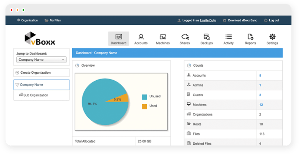299x154 pixels.
Task: Open the Settings gear icon
Action: click(x=272, y=37)
